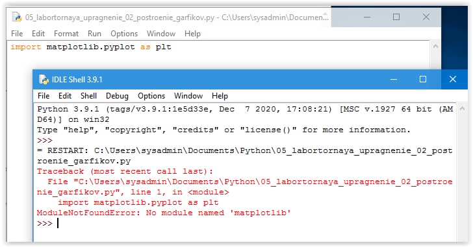The width and height of the screenshot is (473, 247).
Task: Click the black 'roenie_garfikov.py' line in shell
Action: (84, 161)
